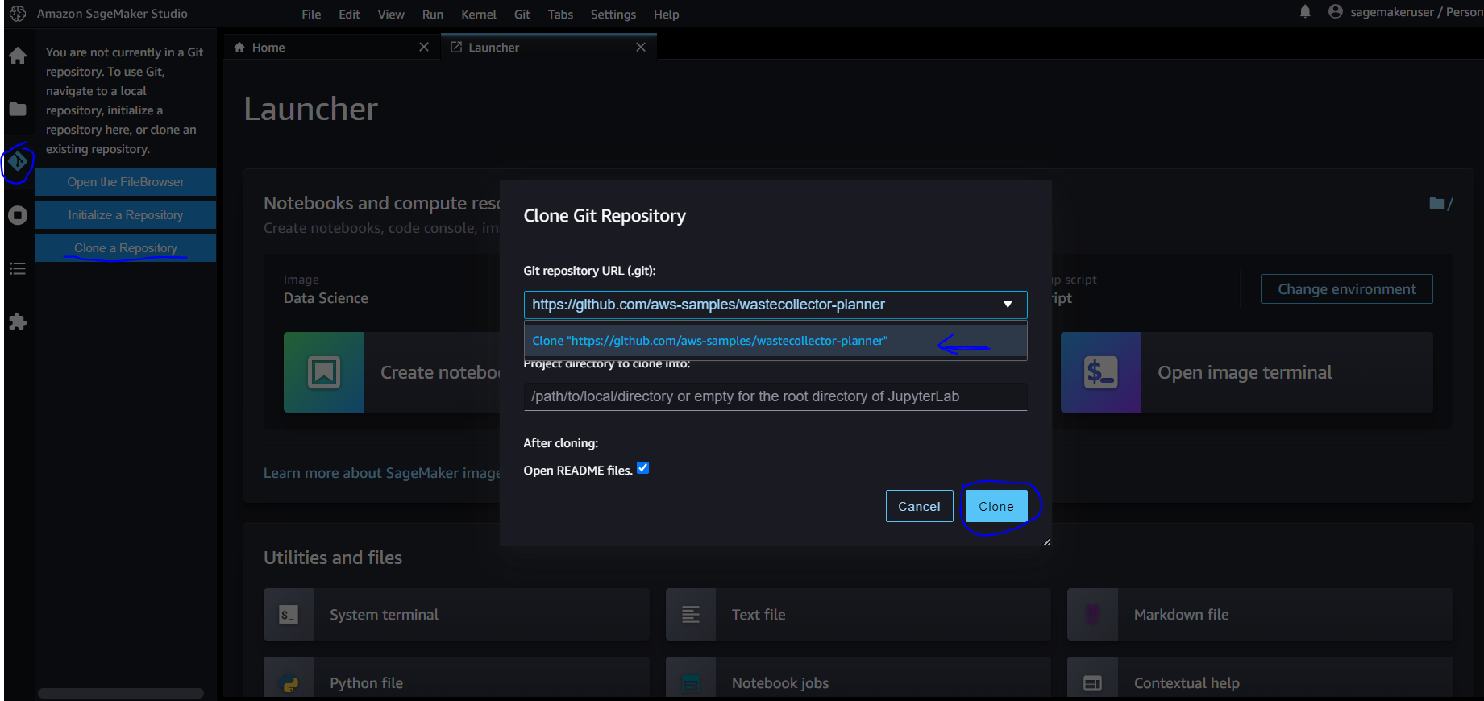Click the sagemakeruser profile icon
The height and width of the screenshot is (701, 1484).
(1336, 11)
